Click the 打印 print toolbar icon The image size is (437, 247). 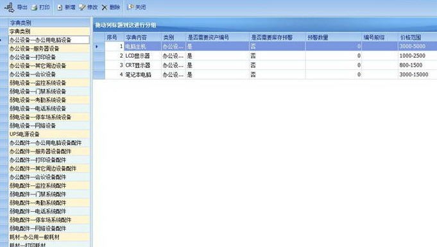(34, 8)
